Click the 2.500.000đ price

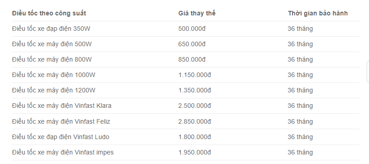(x=195, y=106)
